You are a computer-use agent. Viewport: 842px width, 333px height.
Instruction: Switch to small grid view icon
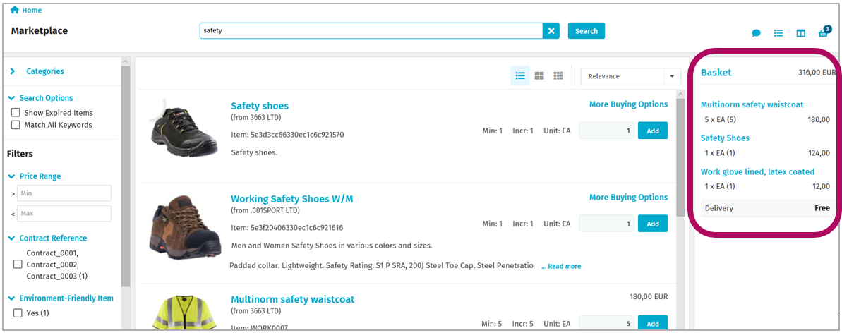pos(558,76)
